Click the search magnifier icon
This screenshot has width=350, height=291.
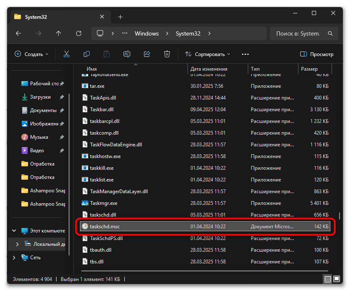point(330,33)
